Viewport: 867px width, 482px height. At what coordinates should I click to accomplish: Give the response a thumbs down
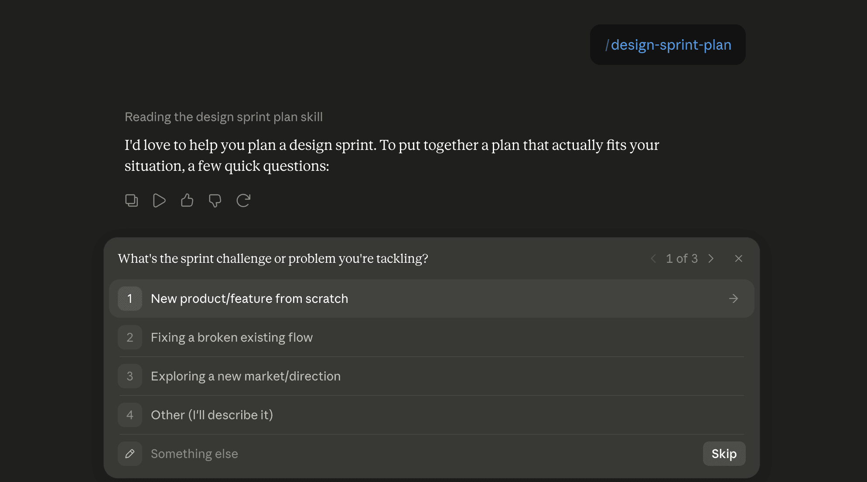click(x=215, y=200)
